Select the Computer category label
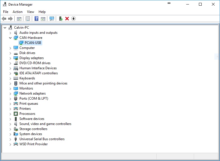 coord(27,48)
